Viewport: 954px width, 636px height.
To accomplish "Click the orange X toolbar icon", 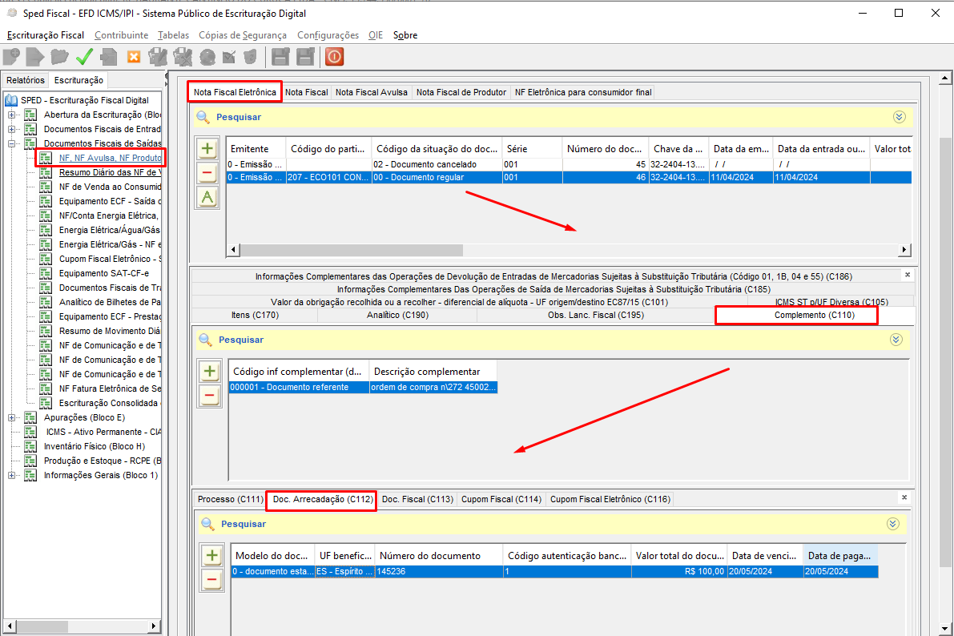I will (134, 57).
